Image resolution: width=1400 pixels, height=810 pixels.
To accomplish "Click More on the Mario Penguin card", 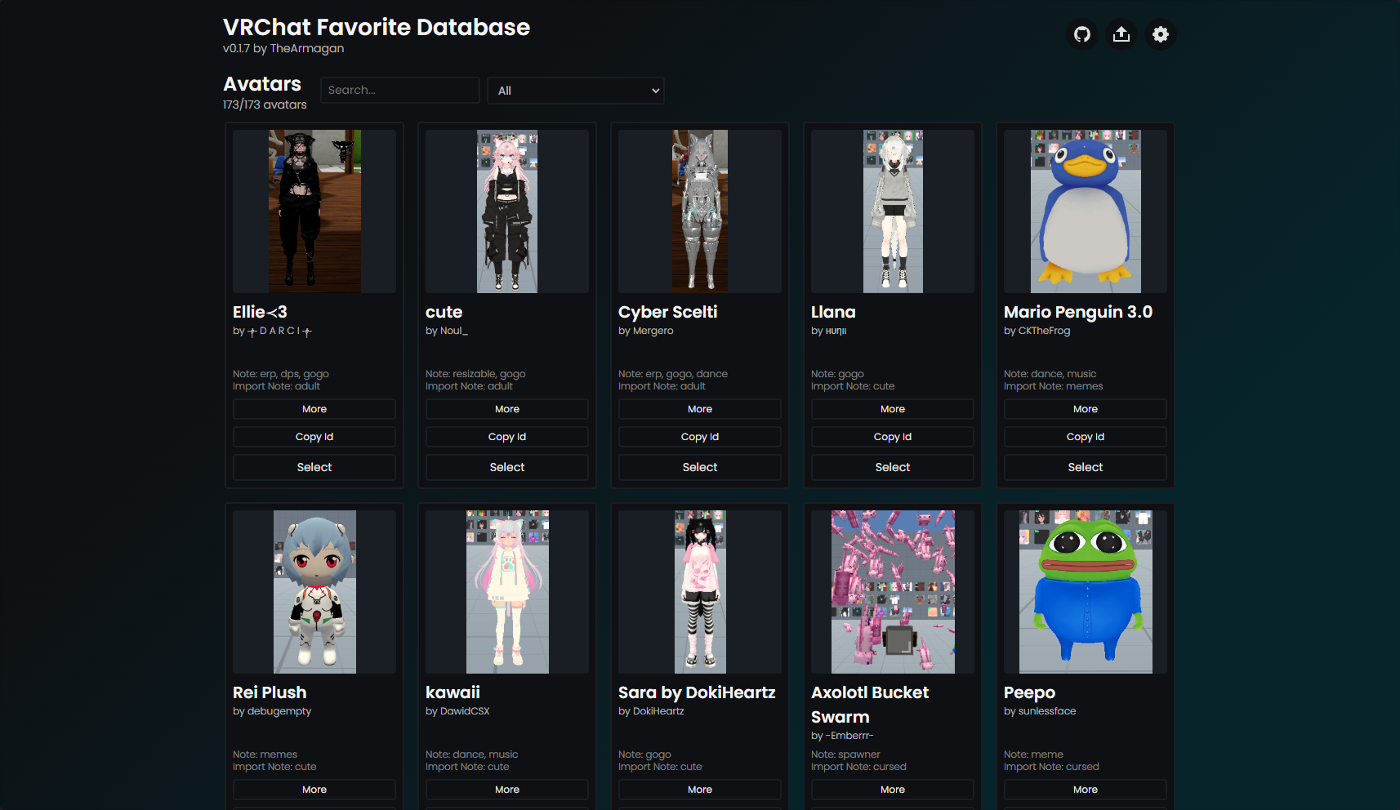I will click(1086, 409).
